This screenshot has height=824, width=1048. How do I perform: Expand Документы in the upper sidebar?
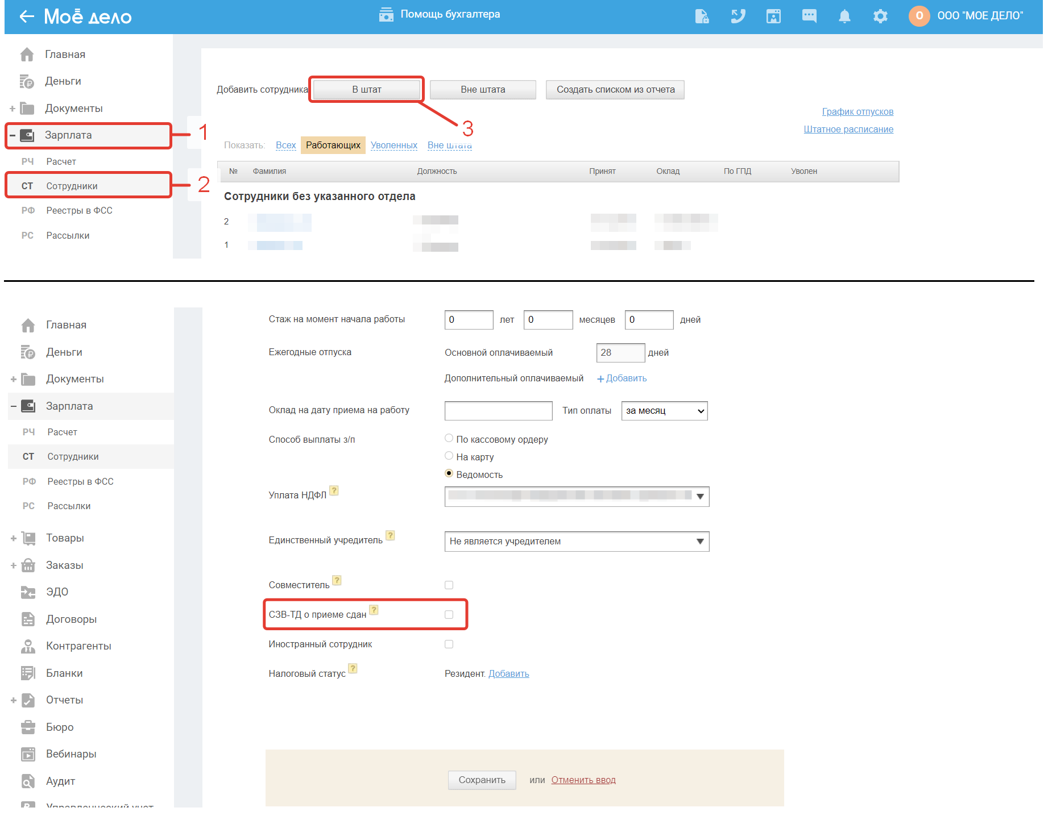click(x=12, y=109)
